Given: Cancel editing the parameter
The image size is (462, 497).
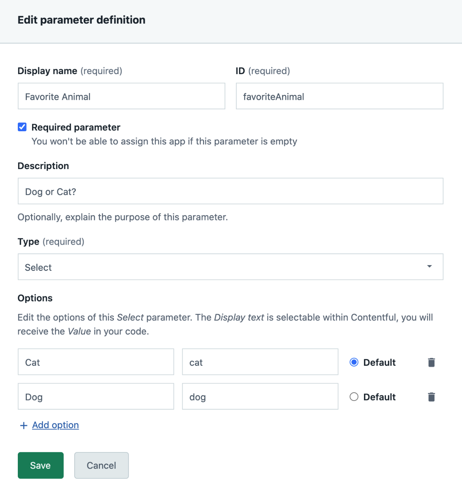Looking at the screenshot, I should tap(101, 465).
